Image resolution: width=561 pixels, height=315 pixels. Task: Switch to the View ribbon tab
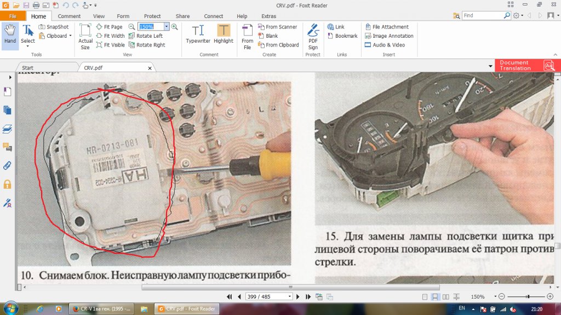pyautogui.click(x=99, y=16)
